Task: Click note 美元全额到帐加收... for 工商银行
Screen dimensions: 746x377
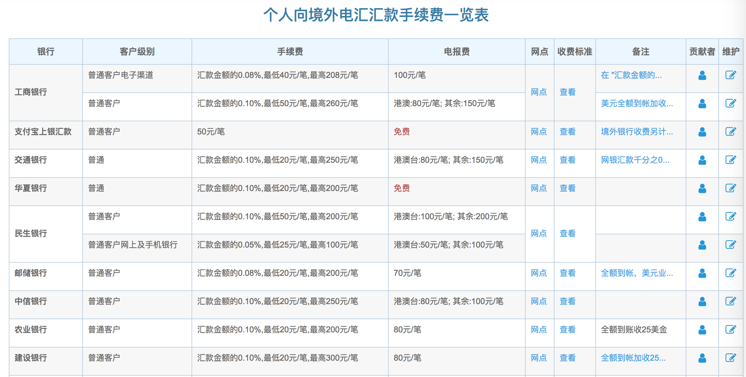Action: (x=637, y=103)
